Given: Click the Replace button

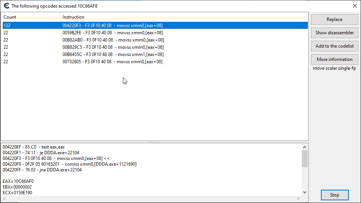Looking at the screenshot, I should (334, 19).
